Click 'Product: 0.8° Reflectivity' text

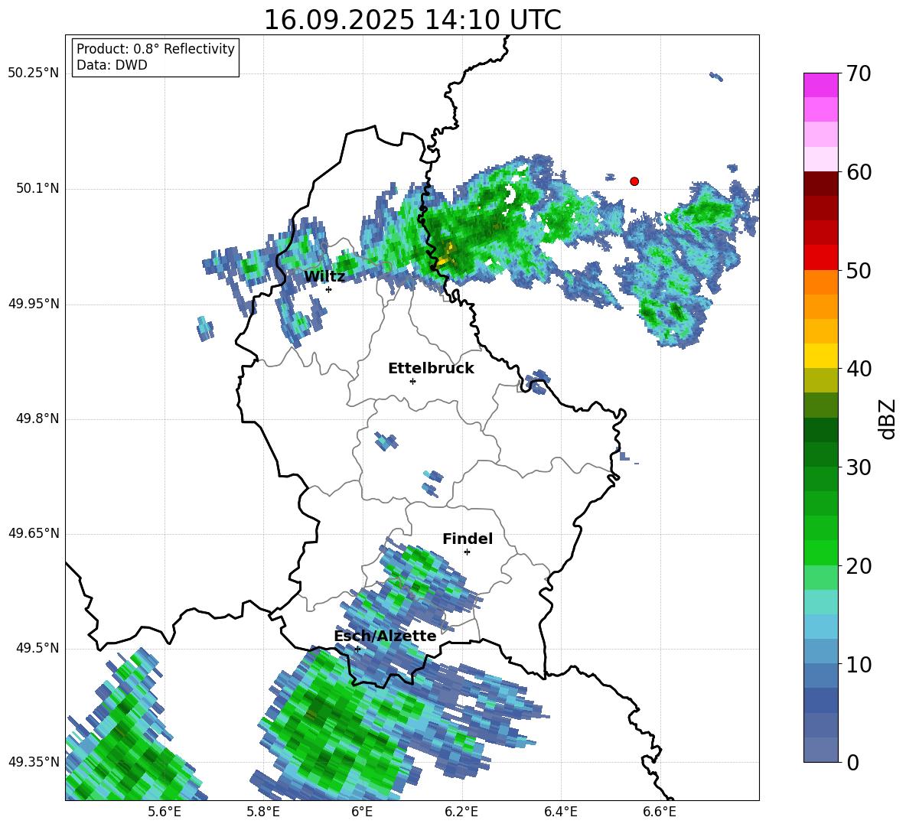[x=155, y=49]
